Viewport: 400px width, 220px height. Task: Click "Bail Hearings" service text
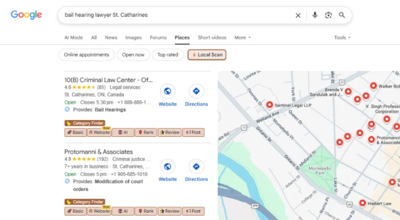click(x=110, y=110)
